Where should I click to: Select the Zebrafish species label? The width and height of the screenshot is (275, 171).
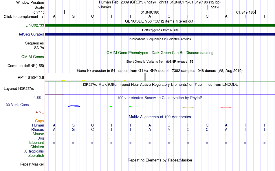pyautogui.click(x=36, y=156)
